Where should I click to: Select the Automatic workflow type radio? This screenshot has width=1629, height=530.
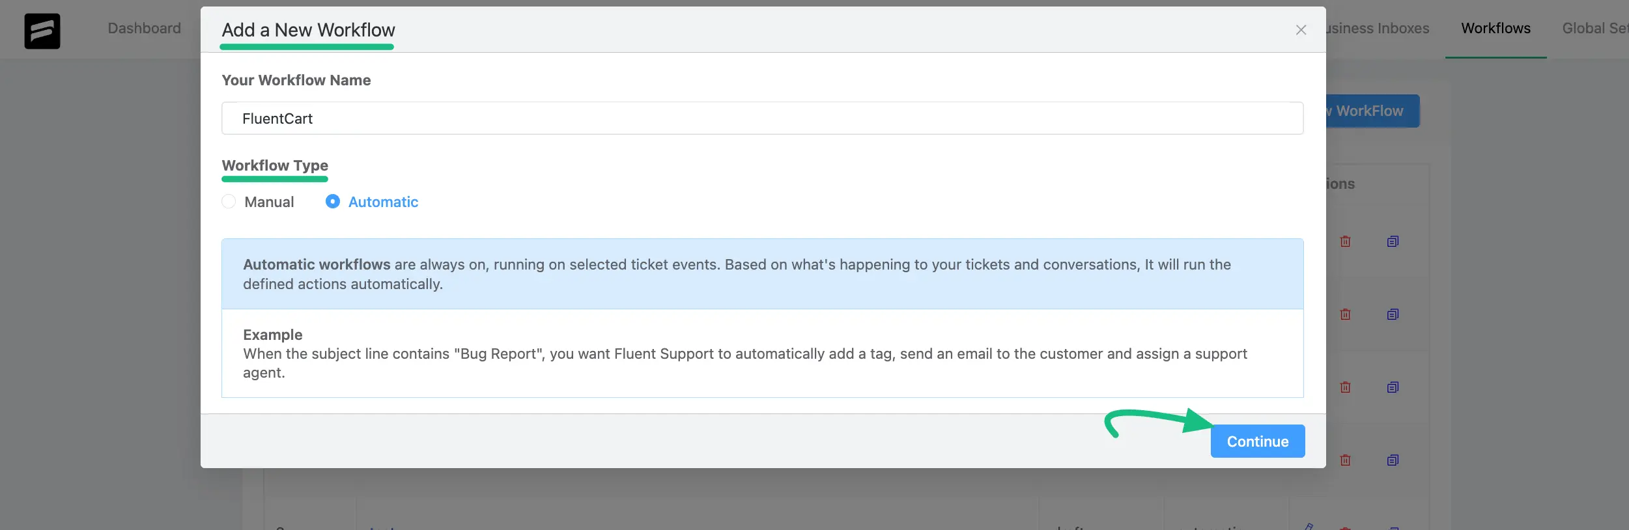click(x=332, y=202)
